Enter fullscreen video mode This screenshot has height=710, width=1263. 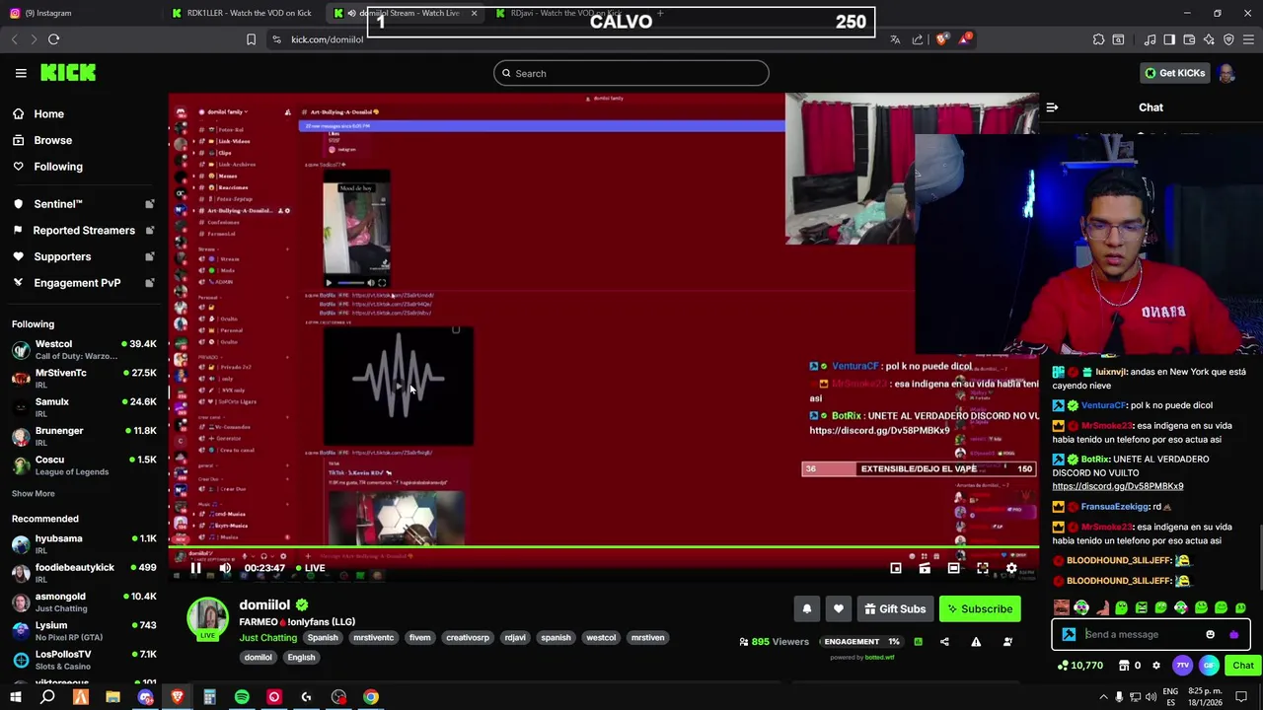[x=983, y=568]
